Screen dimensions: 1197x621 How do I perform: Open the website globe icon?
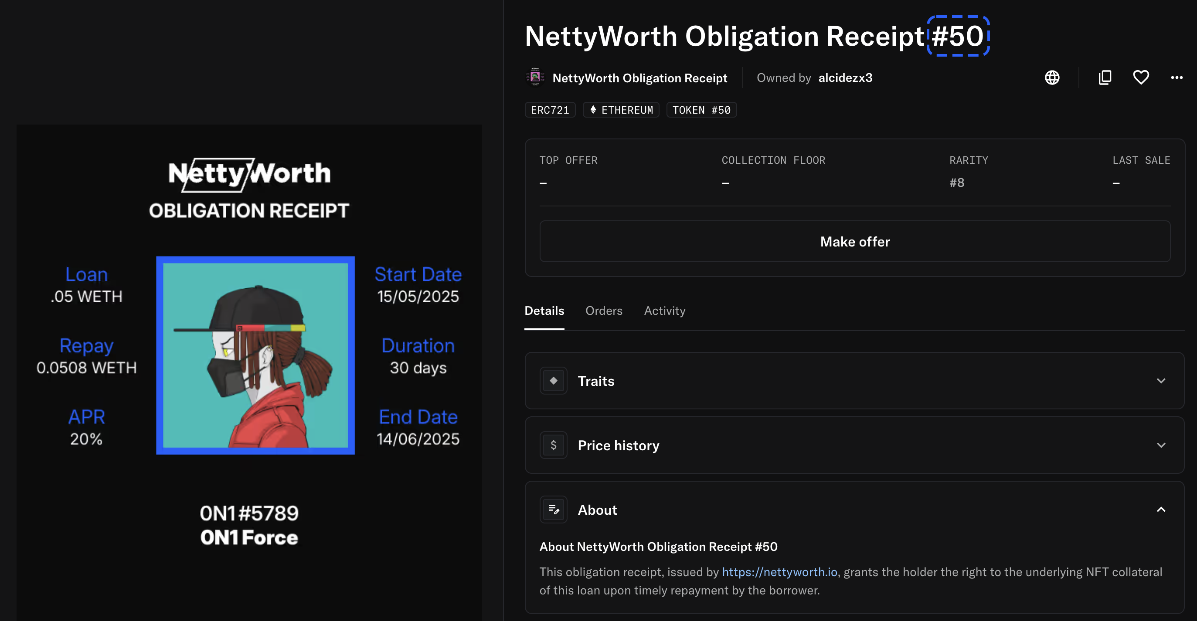1052,78
